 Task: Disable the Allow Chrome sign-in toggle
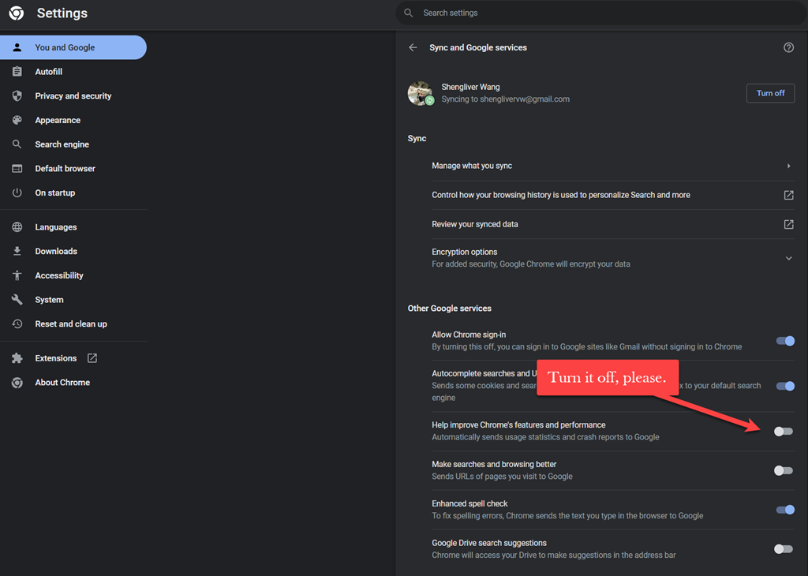click(x=784, y=341)
